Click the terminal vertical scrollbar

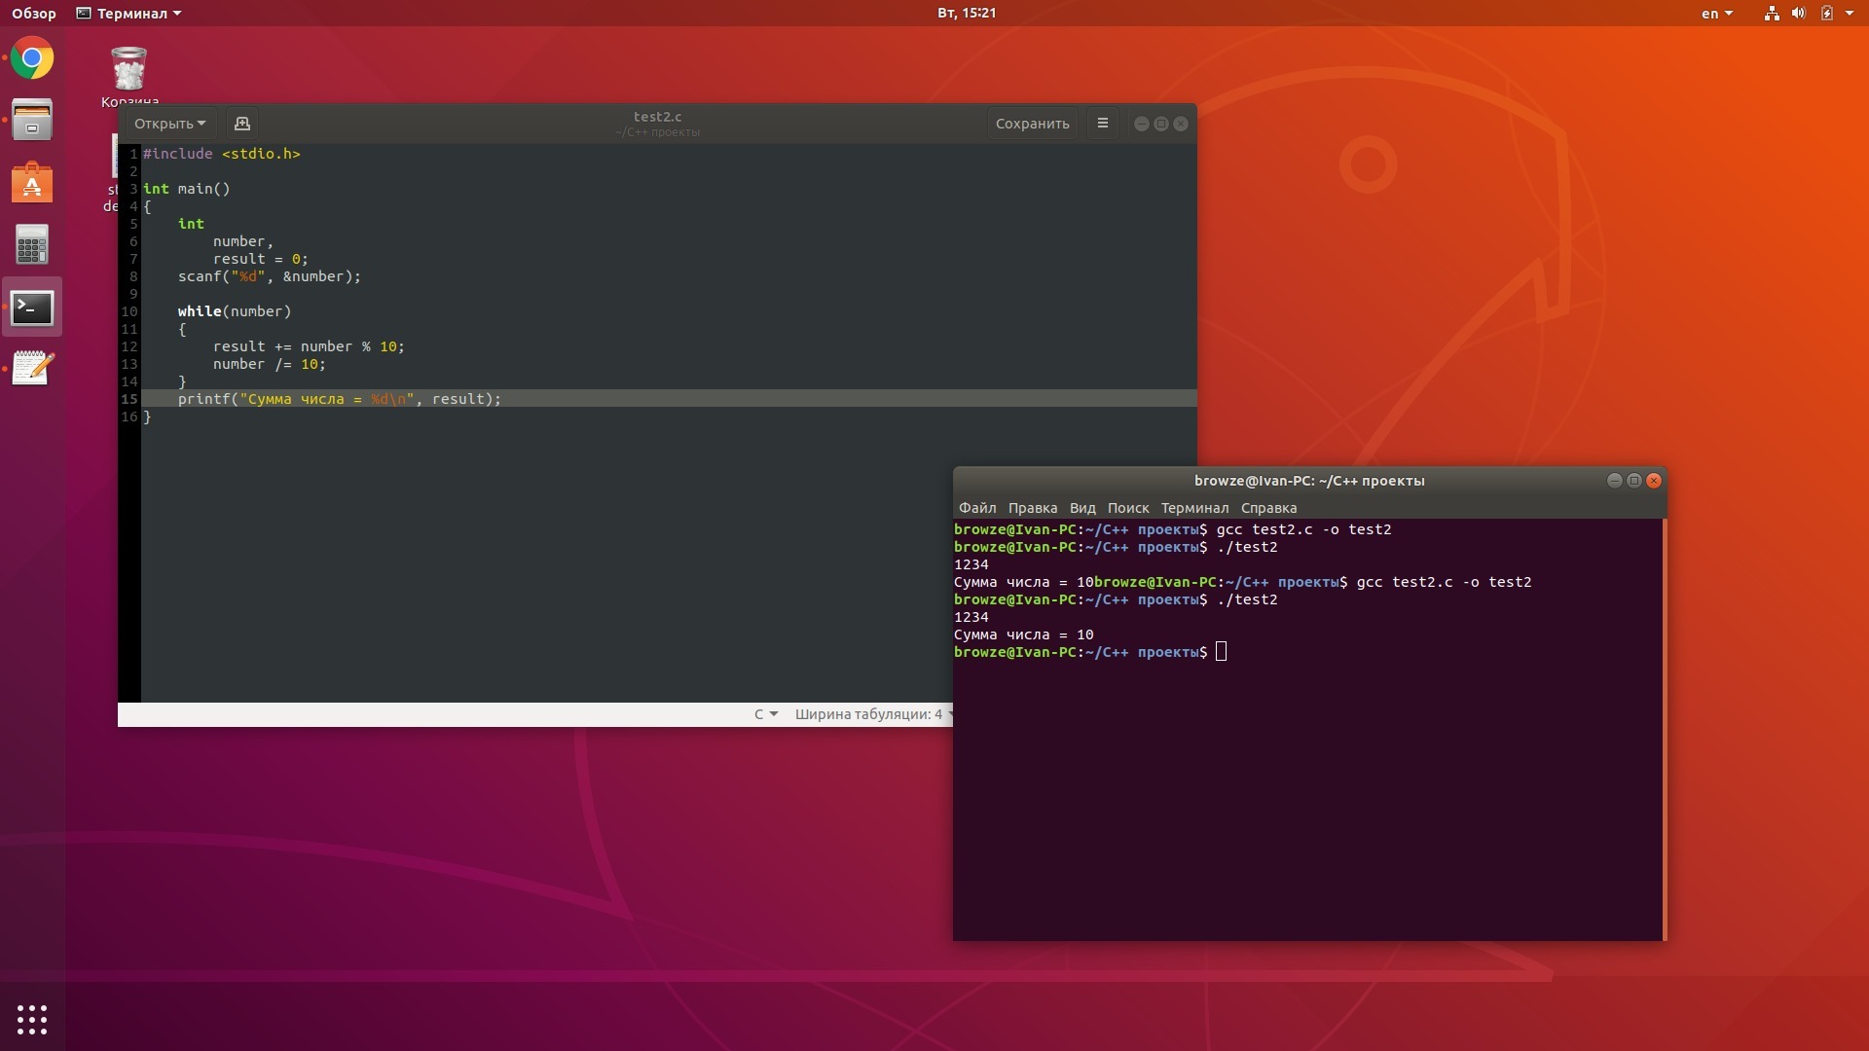1665,730
